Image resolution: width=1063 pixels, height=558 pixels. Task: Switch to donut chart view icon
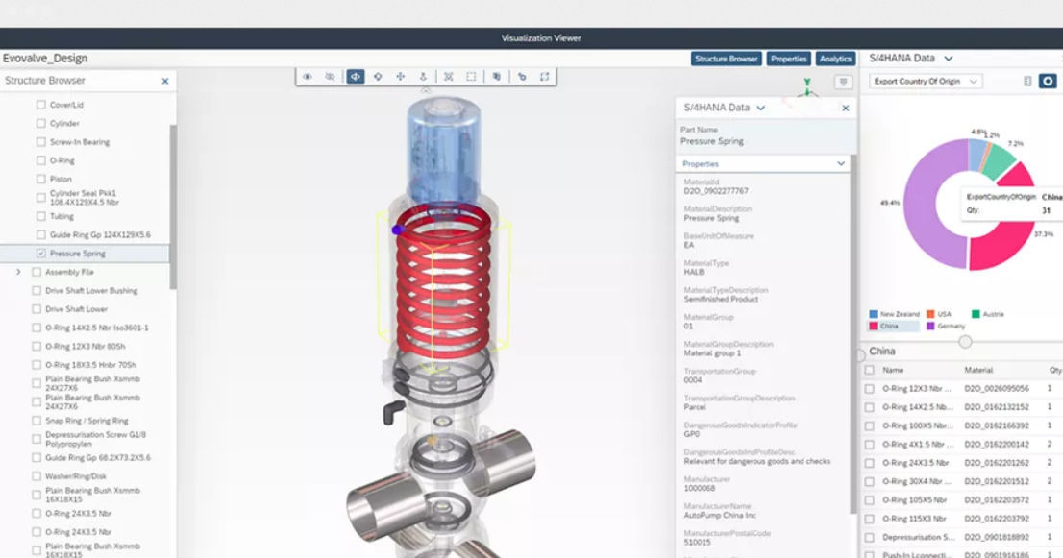point(1049,82)
